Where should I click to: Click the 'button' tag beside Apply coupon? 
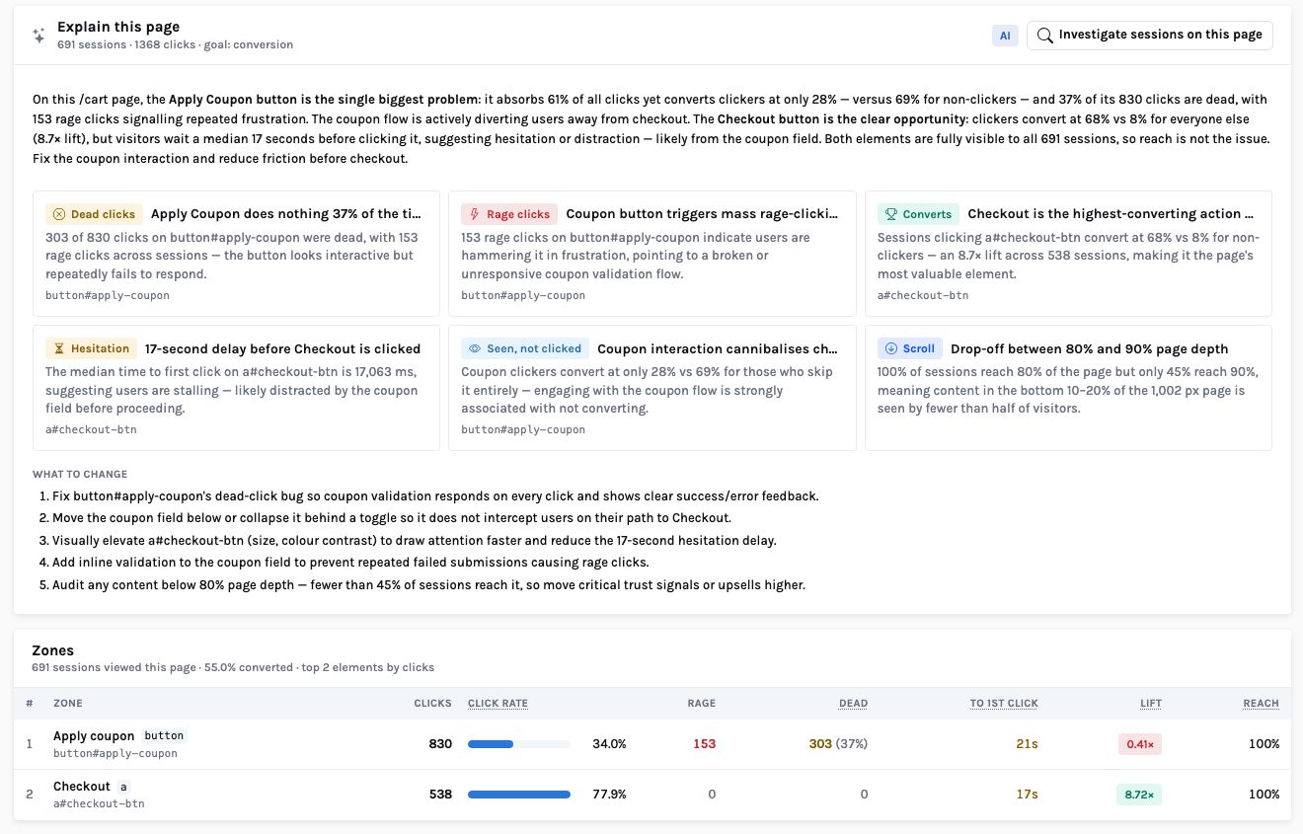pos(164,735)
